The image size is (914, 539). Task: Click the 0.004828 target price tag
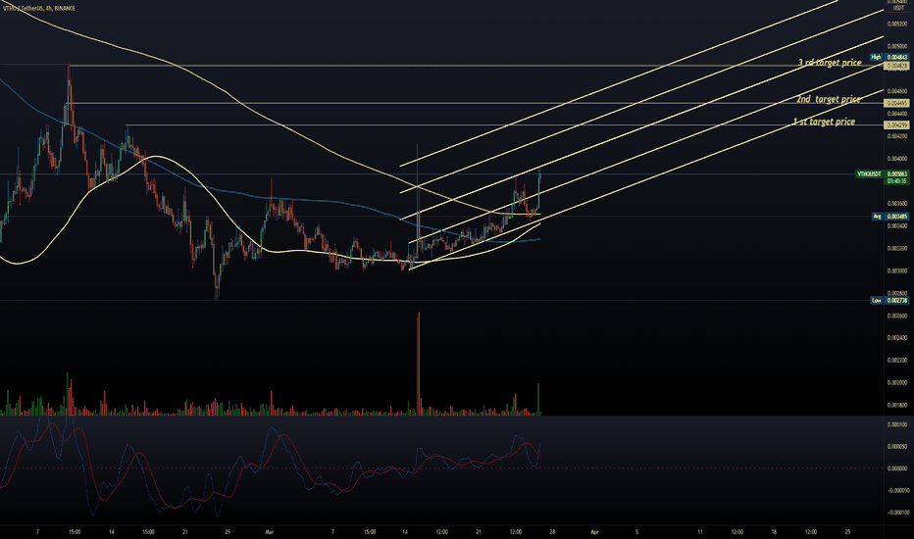point(897,67)
